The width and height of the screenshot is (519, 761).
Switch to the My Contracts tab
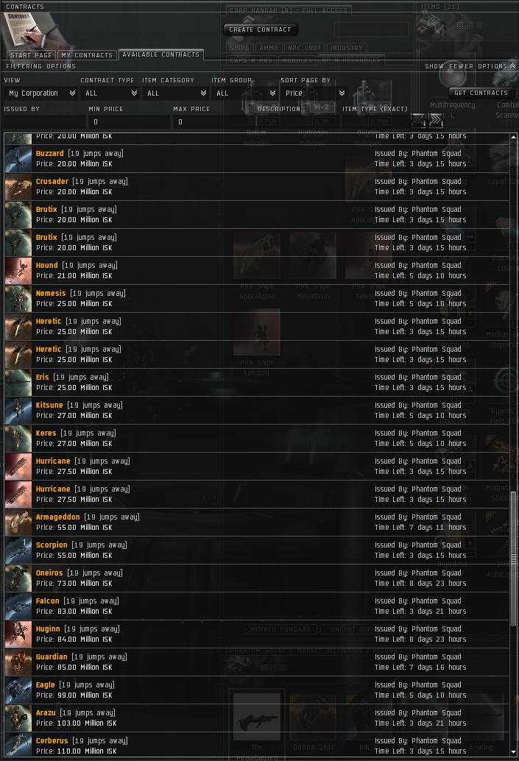[x=87, y=55]
